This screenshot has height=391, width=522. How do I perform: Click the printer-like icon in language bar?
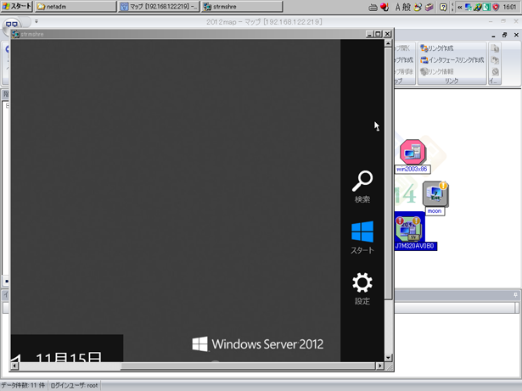(373, 7)
